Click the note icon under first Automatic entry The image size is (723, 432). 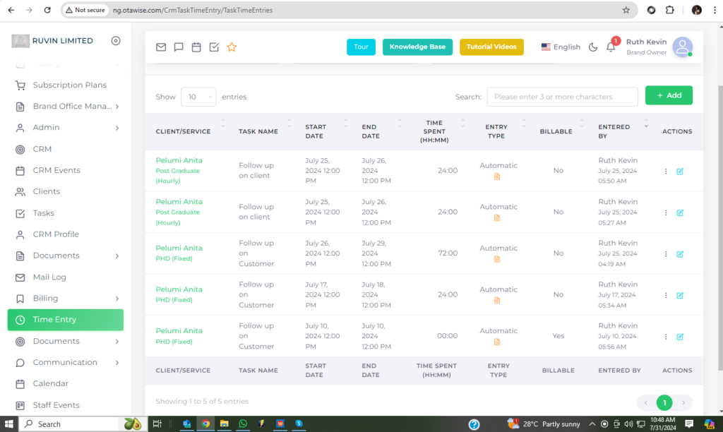point(497,176)
